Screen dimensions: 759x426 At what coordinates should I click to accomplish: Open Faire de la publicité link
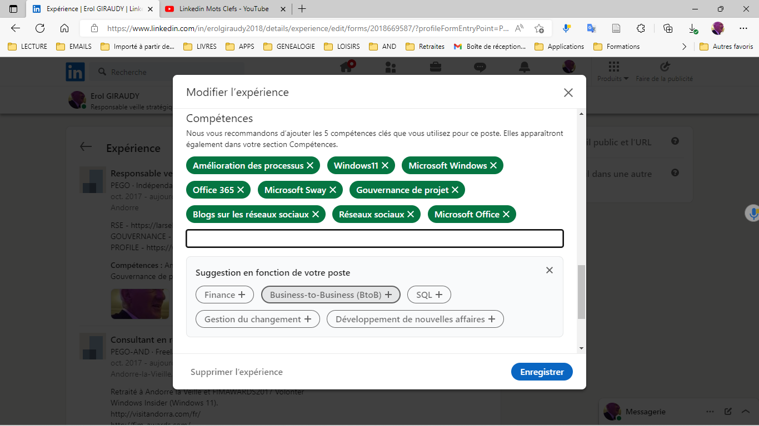(664, 72)
